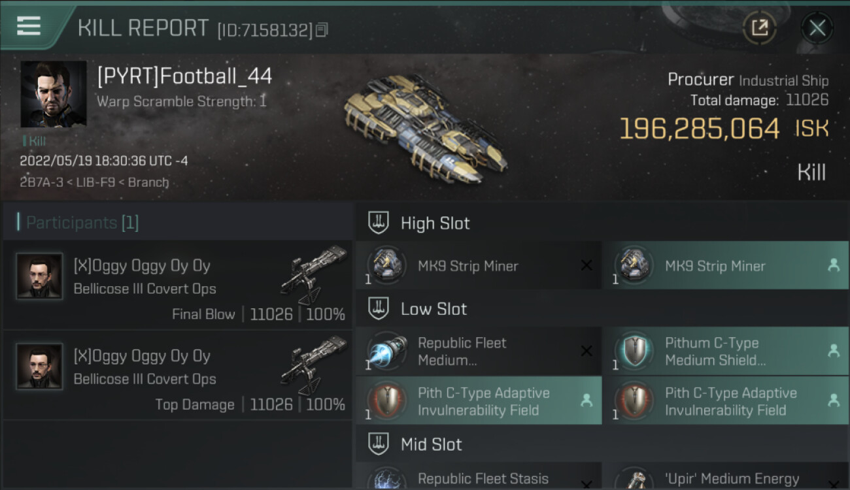The height and width of the screenshot is (490, 850).
Task: Close the kill report window
Action: (817, 27)
